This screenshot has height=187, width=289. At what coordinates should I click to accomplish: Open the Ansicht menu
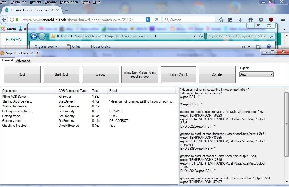[x=36, y=2]
